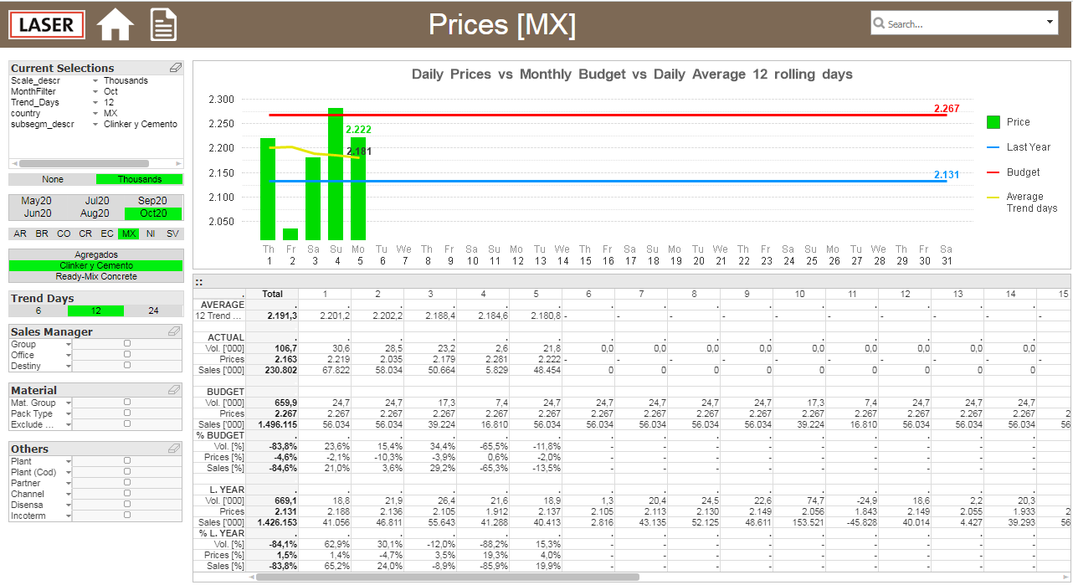Clear Current Selections with eraser icon
The image size is (1073, 585).
pos(175,68)
